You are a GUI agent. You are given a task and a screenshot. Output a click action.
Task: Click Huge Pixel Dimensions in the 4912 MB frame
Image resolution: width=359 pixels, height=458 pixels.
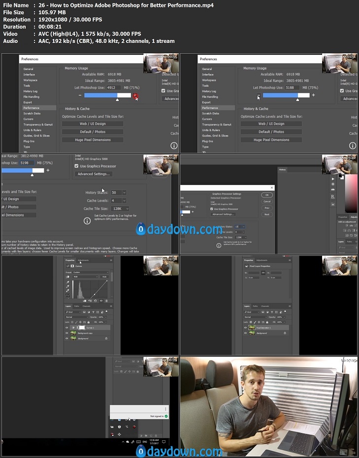pyautogui.click(x=93, y=140)
